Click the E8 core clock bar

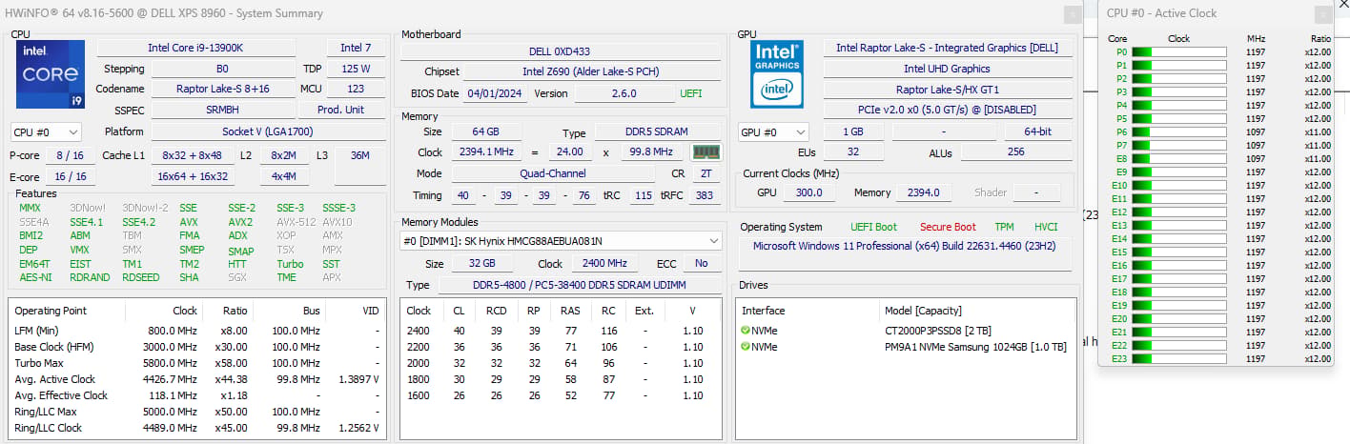(1178, 159)
